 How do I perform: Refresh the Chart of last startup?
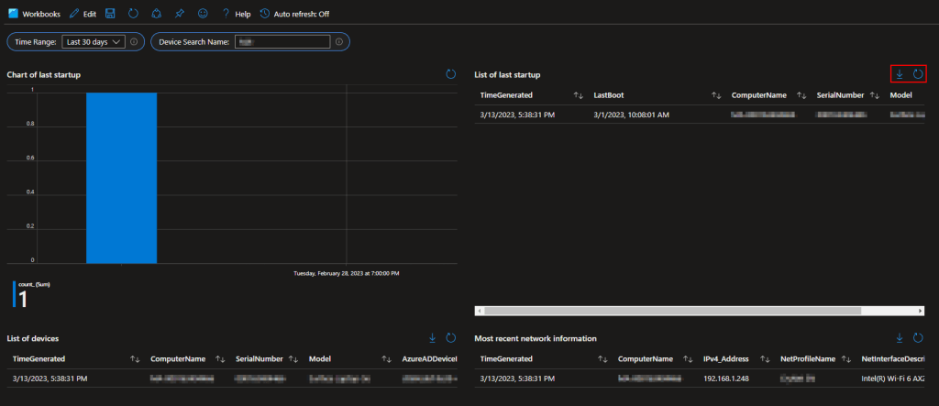click(x=450, y=74)
